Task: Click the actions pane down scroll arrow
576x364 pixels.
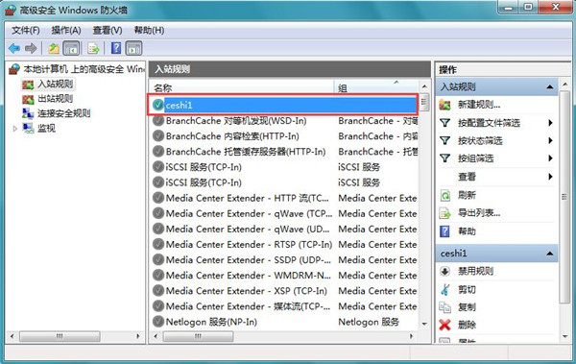Action: point(565,336)
